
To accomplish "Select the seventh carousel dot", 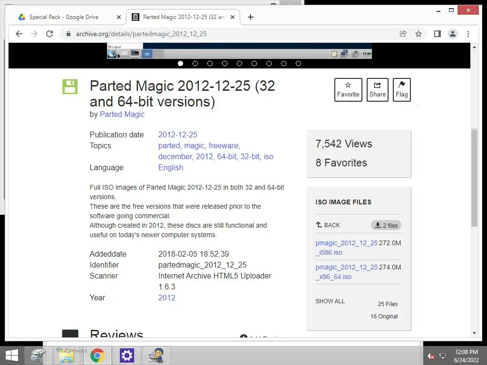I will 269,63.
